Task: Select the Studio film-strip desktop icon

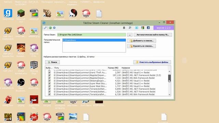Action: 21,117
